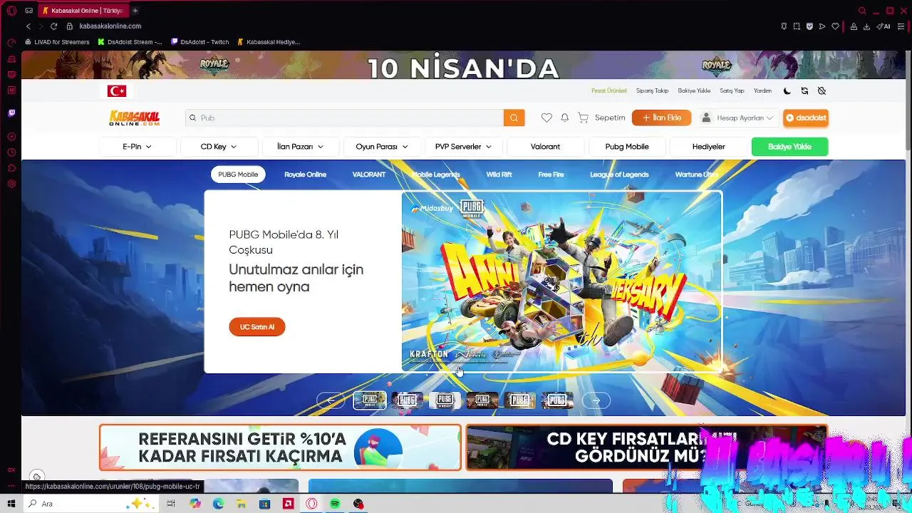Click the UC Satın Al button
The width and height of the screenshot is (912, 513).
coord(257,327)
